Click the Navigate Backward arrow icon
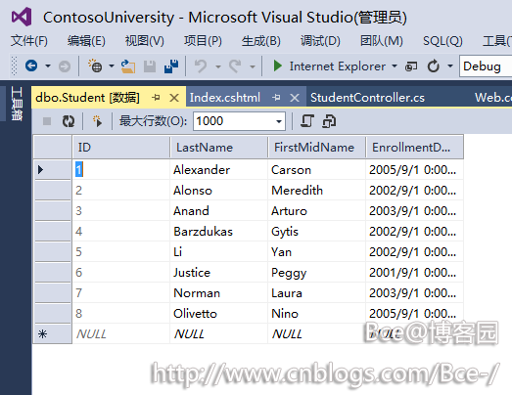This screenshot has width=512, height=395. click(31, 66)
